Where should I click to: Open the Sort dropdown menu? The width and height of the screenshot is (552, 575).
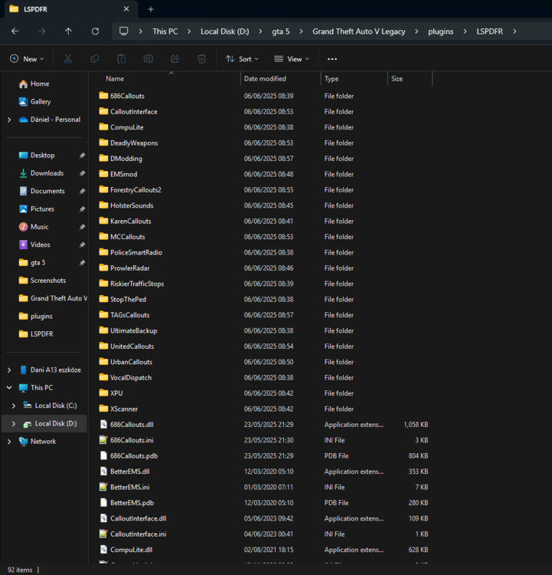pos(242,59)
